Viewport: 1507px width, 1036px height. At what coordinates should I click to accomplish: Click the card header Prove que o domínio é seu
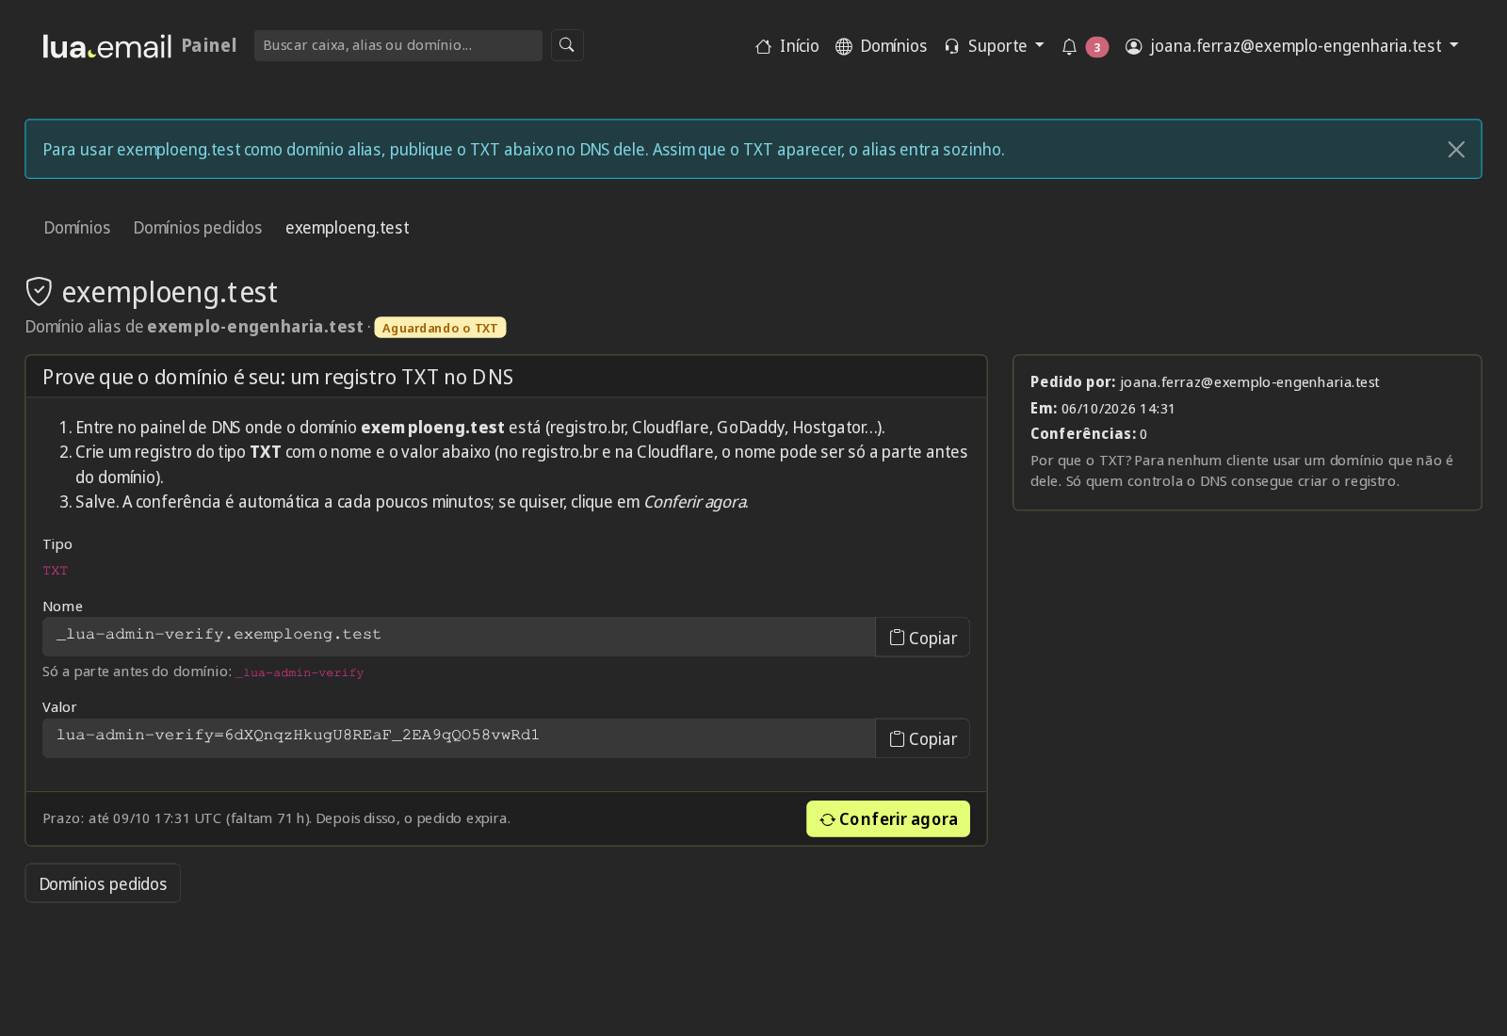point(506,377)
